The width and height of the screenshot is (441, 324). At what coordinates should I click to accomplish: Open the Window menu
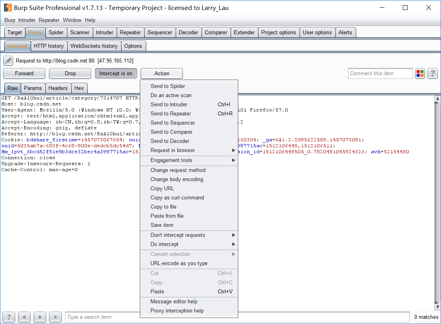coord(72,20)
